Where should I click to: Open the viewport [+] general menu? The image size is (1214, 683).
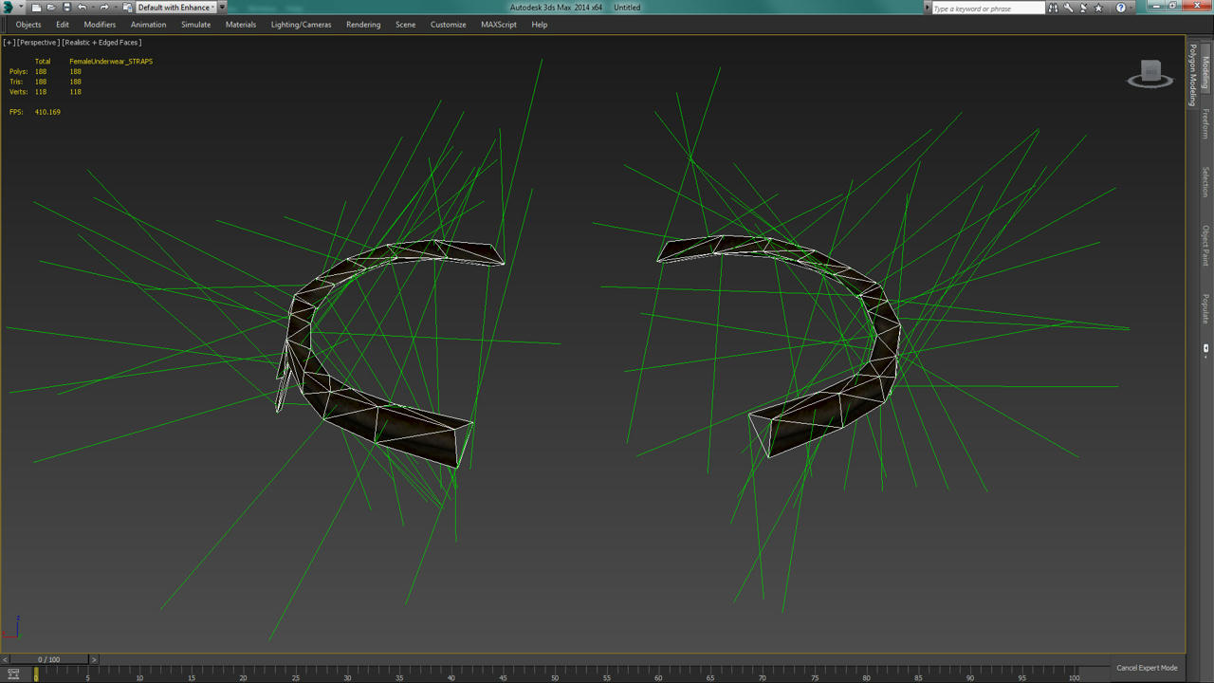tap(9, 43)
